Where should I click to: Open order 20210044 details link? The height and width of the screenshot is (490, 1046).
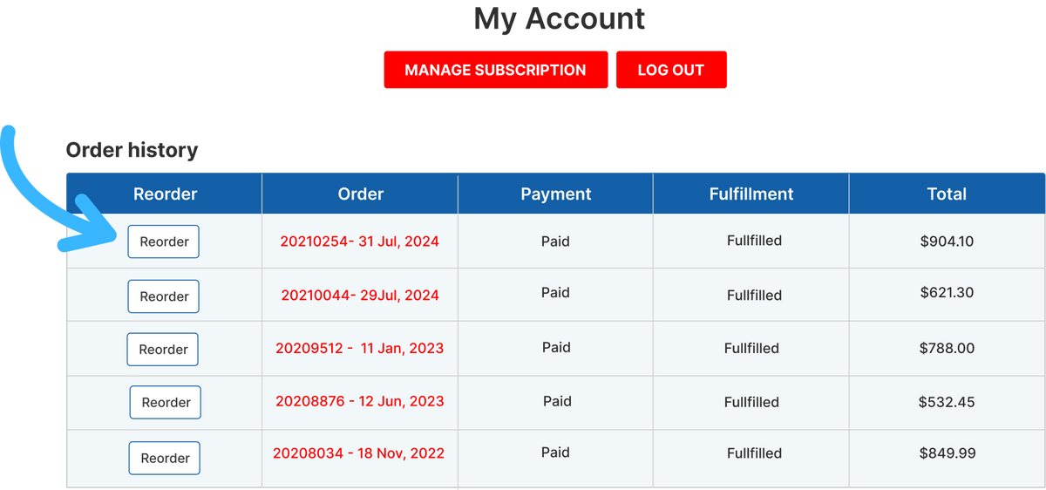tap(360, 296)
